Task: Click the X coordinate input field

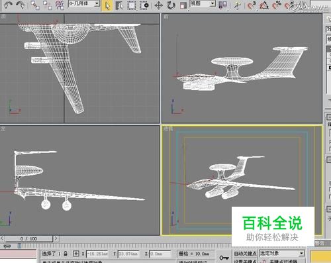Action: (x=97, y=254)
